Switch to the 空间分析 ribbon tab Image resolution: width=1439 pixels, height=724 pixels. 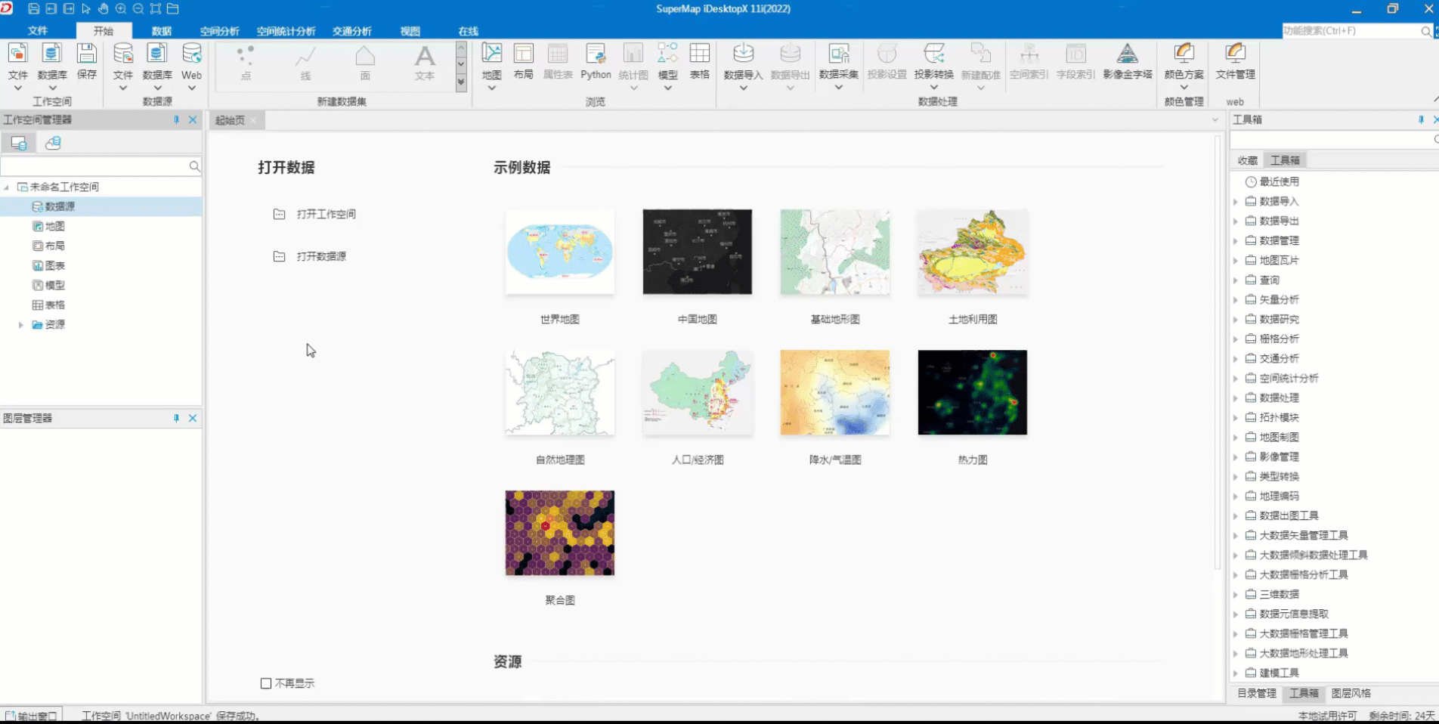[x=219, y=31]
